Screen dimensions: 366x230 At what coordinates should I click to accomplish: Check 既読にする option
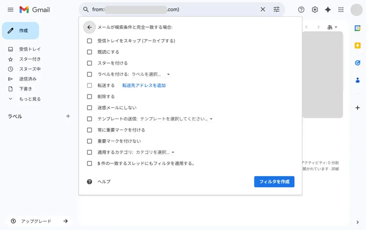click(x=89, y=52)
